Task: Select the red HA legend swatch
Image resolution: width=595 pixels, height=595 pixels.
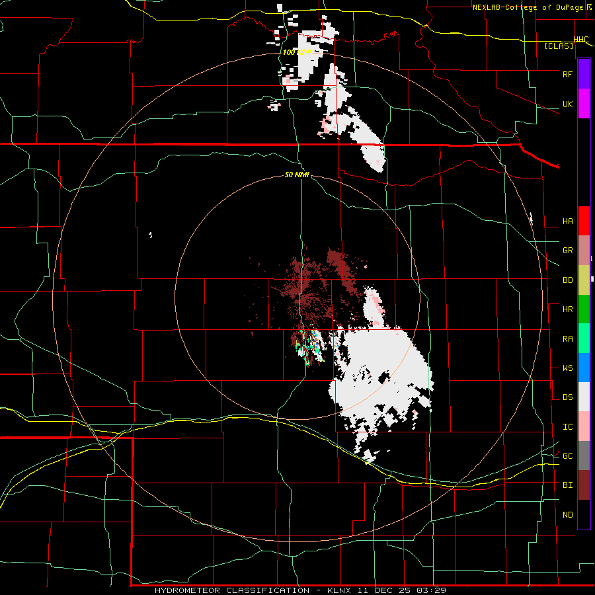Action: 584,221
